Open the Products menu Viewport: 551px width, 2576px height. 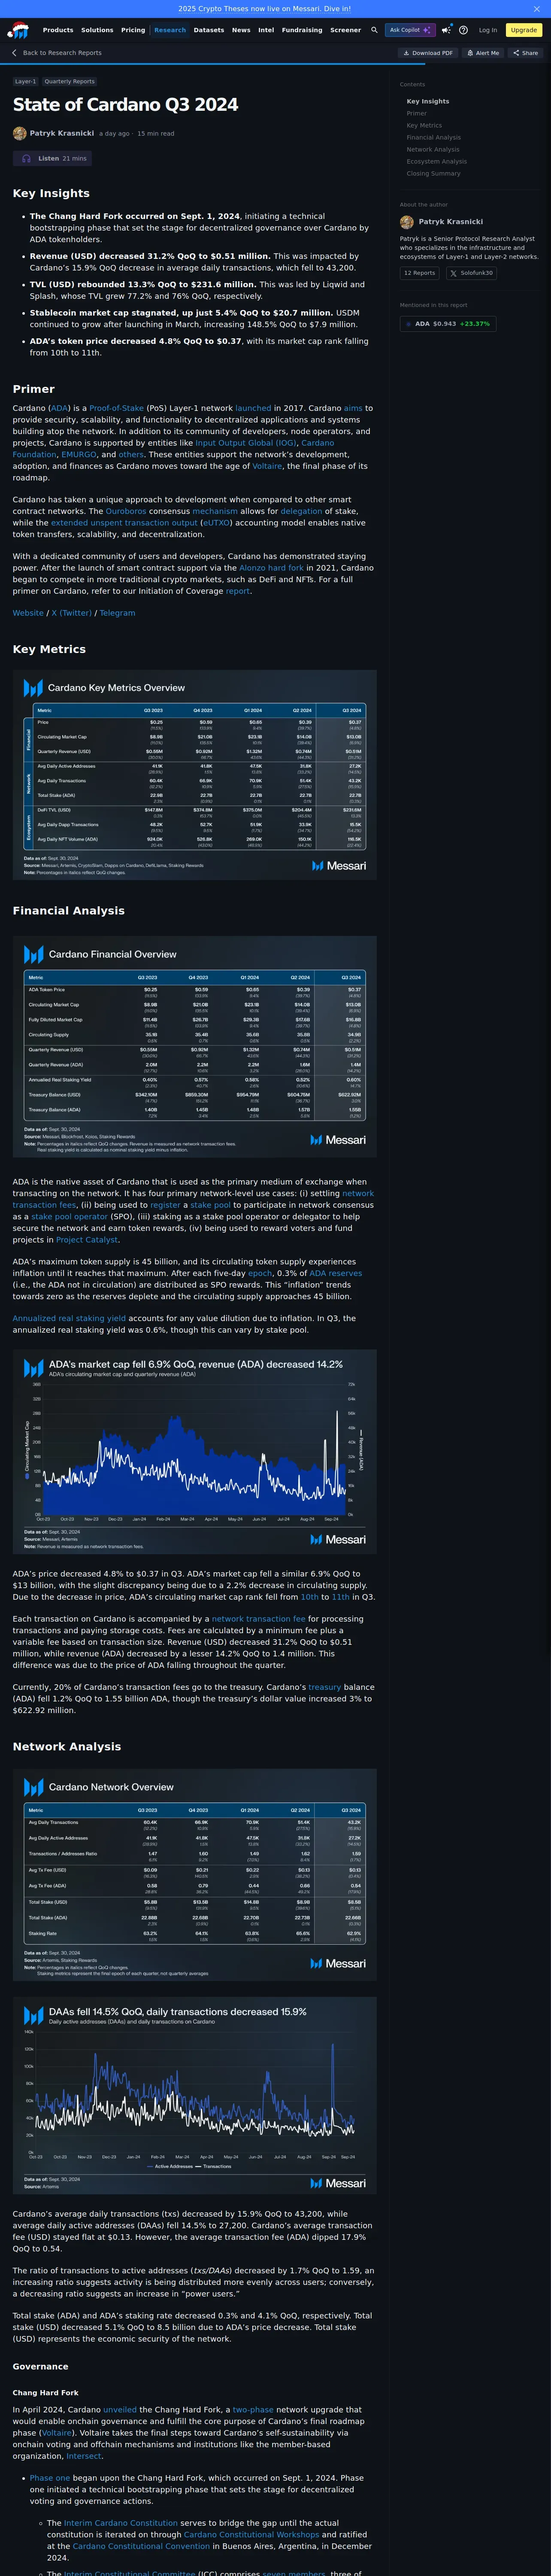coord(58,30)
